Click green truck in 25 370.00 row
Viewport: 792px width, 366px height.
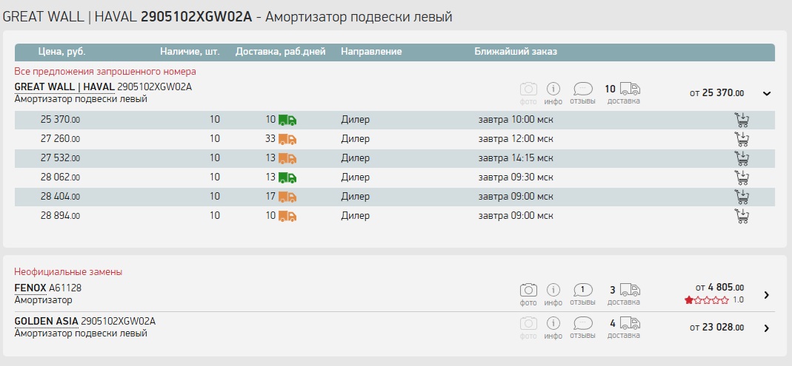(x=287, y=120)
